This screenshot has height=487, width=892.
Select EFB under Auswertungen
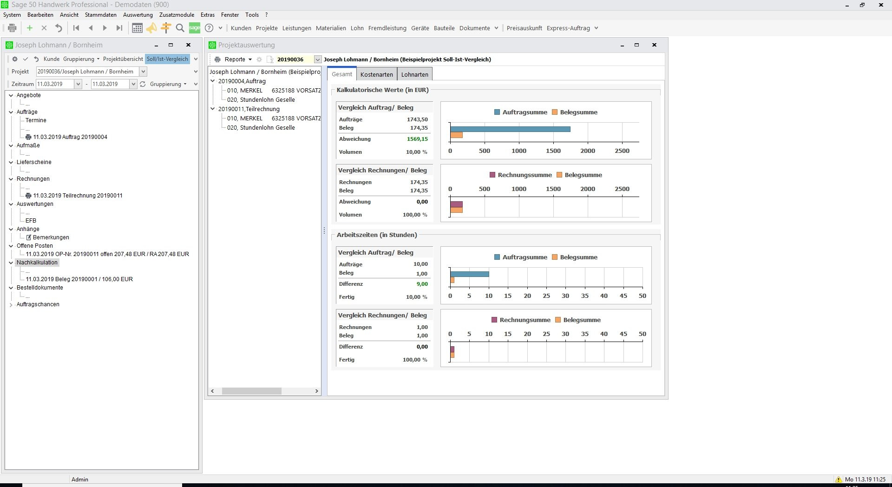[31, 221]
